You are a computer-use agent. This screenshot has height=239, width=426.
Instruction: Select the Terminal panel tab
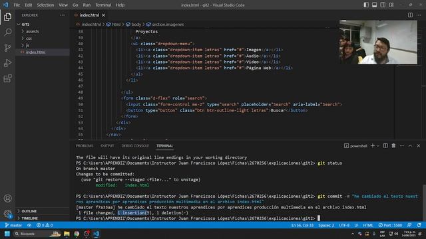(164, 146)
